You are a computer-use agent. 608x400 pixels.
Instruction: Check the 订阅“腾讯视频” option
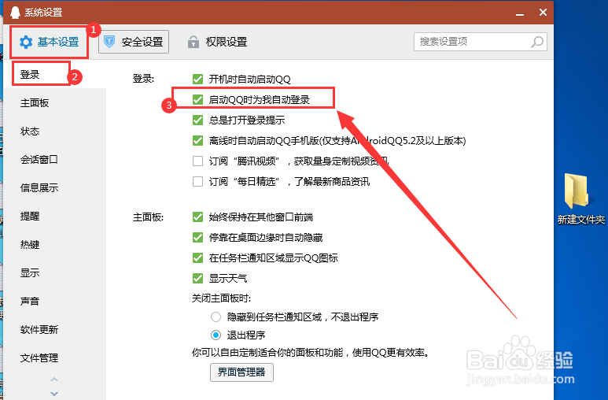coord(197,161)
